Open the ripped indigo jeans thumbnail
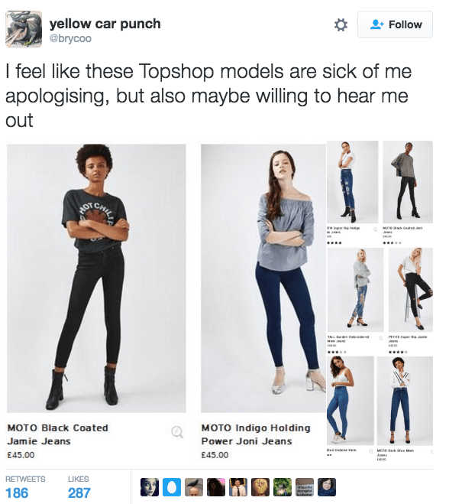This screenshot has width=449, height=504. pos(352,182)
